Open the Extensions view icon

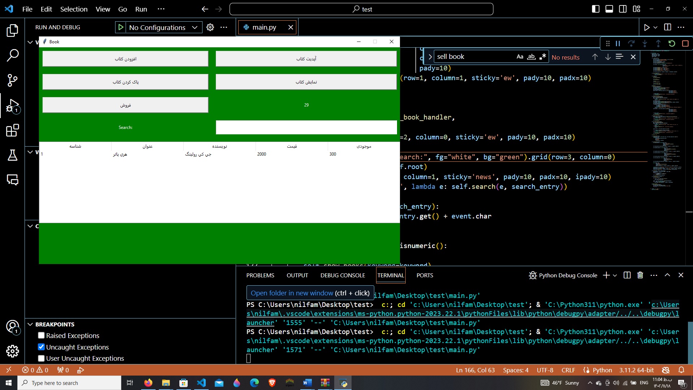pos(12,130)
